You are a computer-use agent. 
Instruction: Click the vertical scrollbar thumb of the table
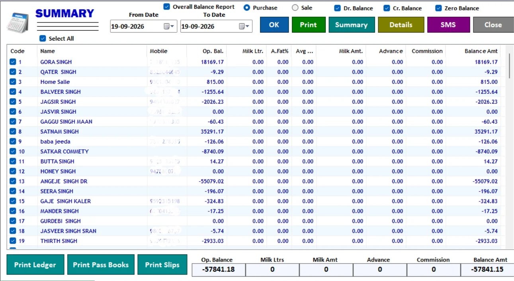(510, 66)
